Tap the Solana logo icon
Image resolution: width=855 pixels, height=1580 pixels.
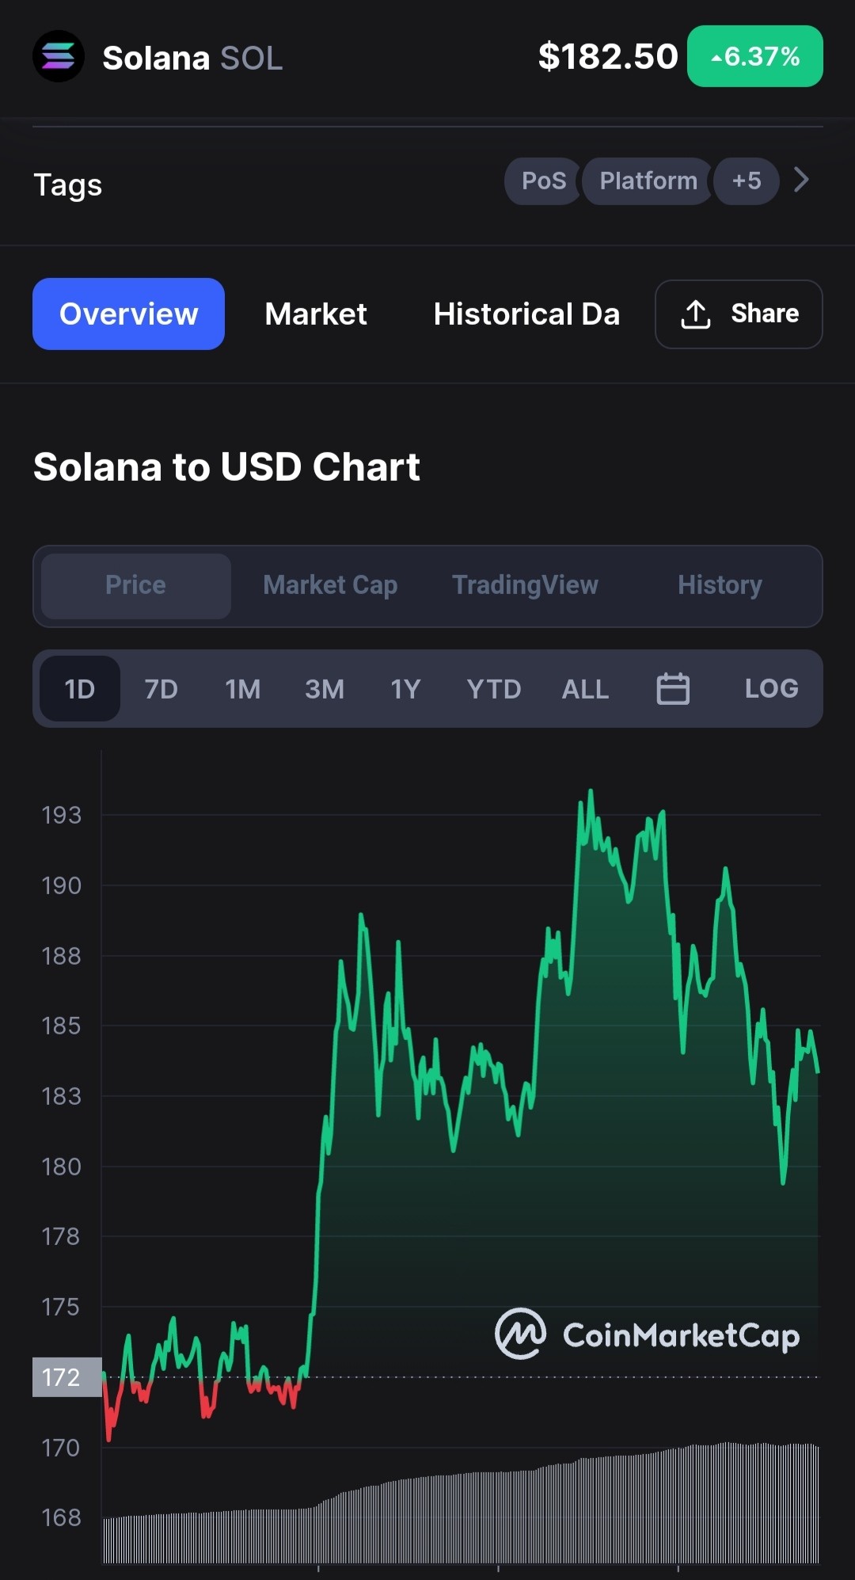click(x=59, y=56)
